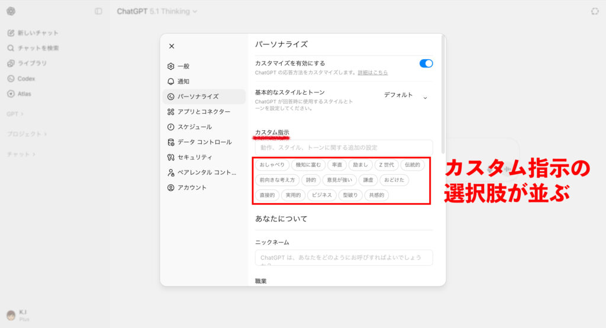Image resolution: width=606 pixels, height=328 pixels.
Task: Collapse sidebar with the panel toggle icon
Action: click(x=99, y=11)
